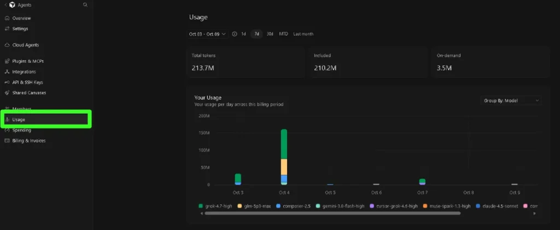560x230 pixels.
Task: Click the 150M axis label
Action: coord(204,133)
